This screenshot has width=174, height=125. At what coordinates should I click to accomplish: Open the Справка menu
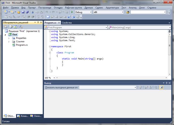pos(151,8)
